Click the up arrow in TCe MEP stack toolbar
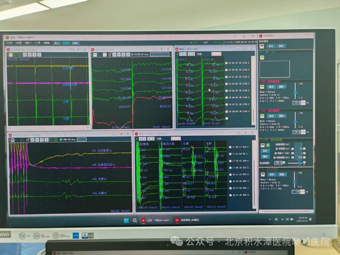The width and height of the screenshot is (340, 255). pyautogui.click(x=141, y=139)
